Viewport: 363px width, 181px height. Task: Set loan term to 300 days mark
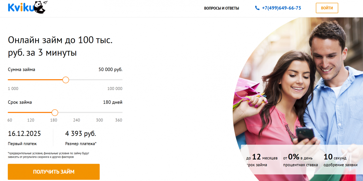(100, 120)
